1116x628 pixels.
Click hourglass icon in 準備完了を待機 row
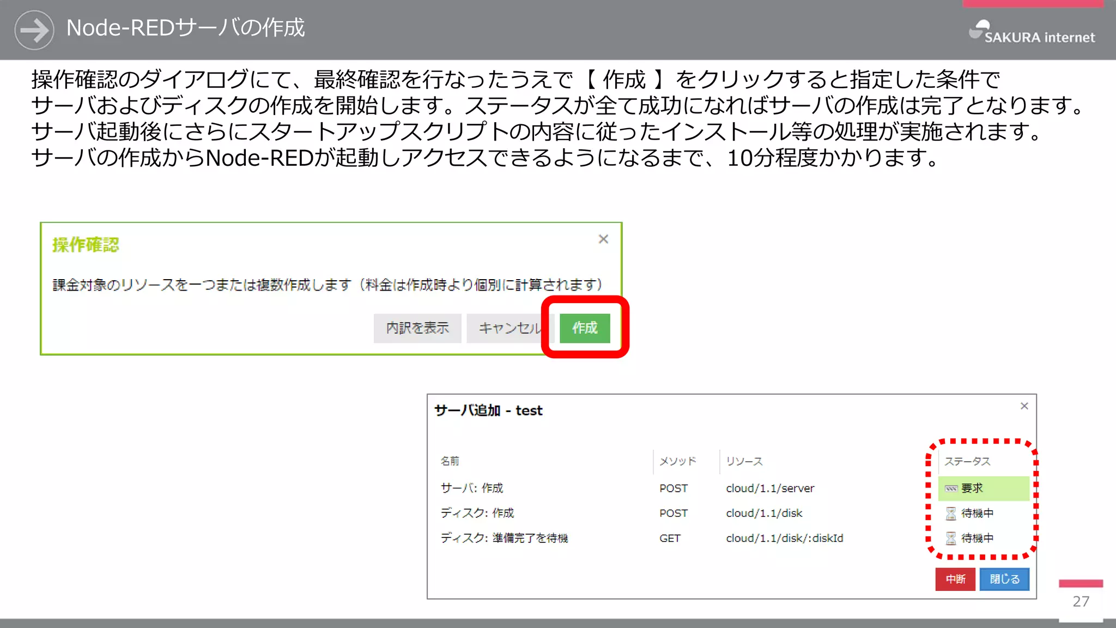(x=951, y=539)
